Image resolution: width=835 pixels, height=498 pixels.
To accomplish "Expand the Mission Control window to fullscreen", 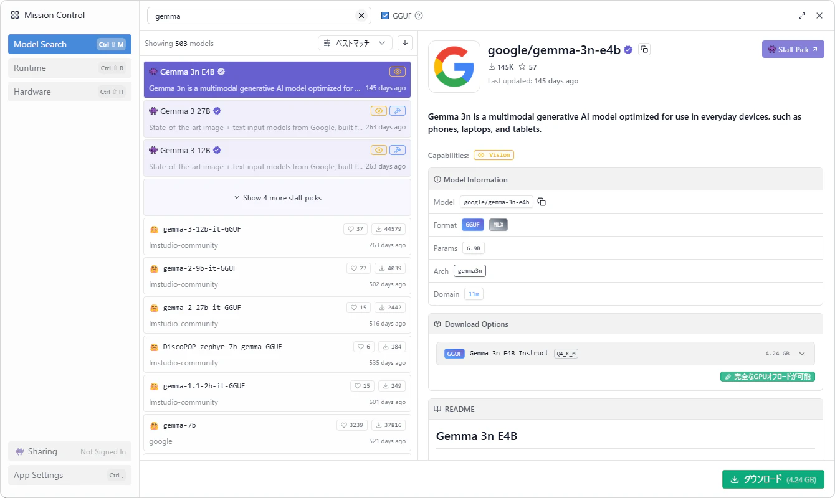I will [x=802, y=16].
